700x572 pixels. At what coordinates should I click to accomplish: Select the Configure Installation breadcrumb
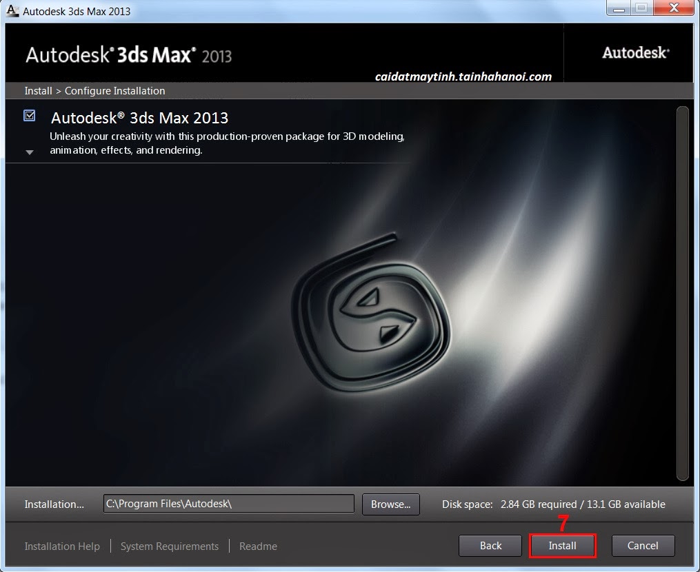pos(114,90)
